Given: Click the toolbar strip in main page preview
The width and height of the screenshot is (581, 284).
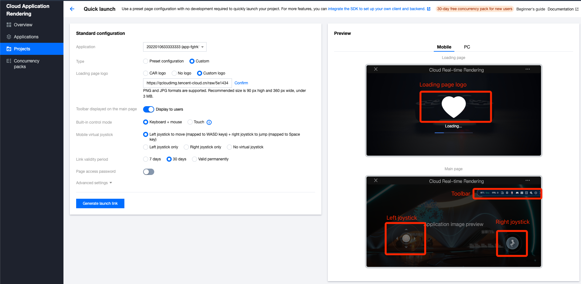Looking at the screenshot, I should [x=509, y=193].
